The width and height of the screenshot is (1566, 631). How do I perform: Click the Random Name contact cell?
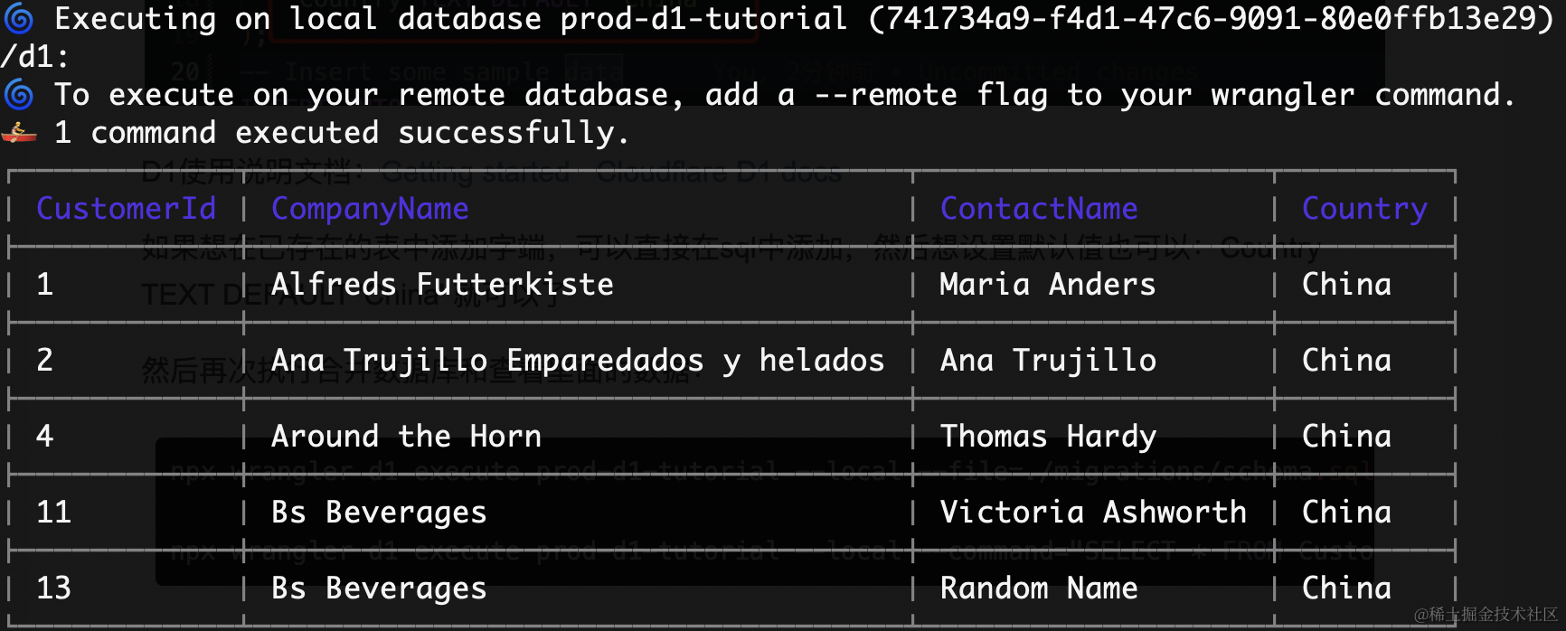1039,589
